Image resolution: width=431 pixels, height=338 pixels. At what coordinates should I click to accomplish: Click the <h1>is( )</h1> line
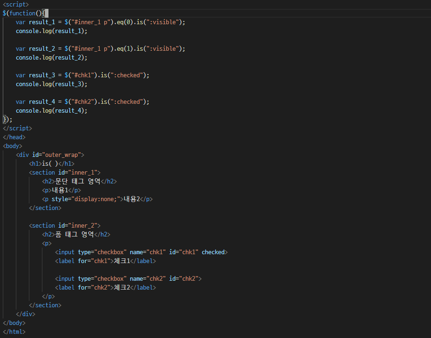(52, 163)
